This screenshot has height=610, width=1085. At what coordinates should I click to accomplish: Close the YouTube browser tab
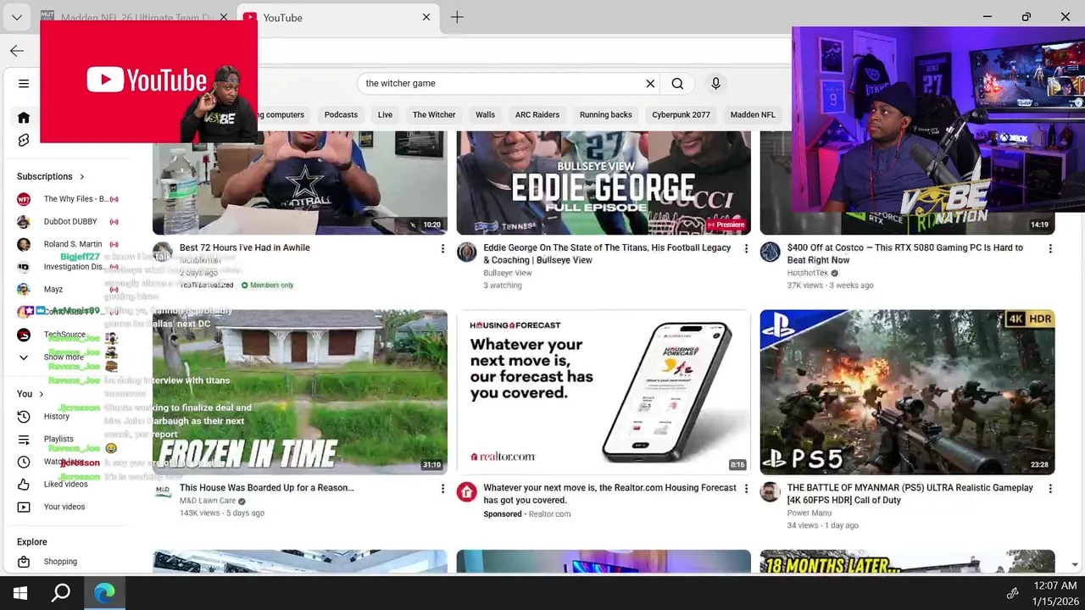[x=426, y=17]
